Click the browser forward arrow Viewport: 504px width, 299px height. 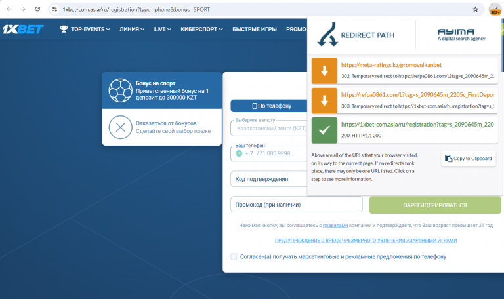pos(23,9)
